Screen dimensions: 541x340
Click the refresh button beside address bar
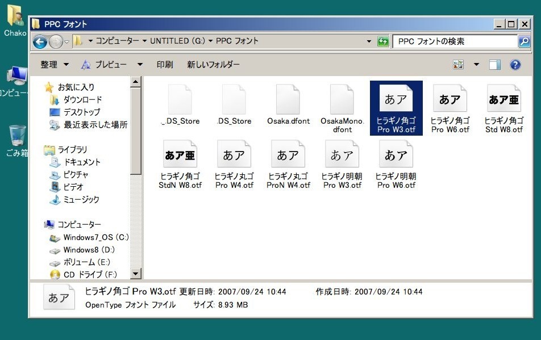pyautogui.click(x=383, y=41)
